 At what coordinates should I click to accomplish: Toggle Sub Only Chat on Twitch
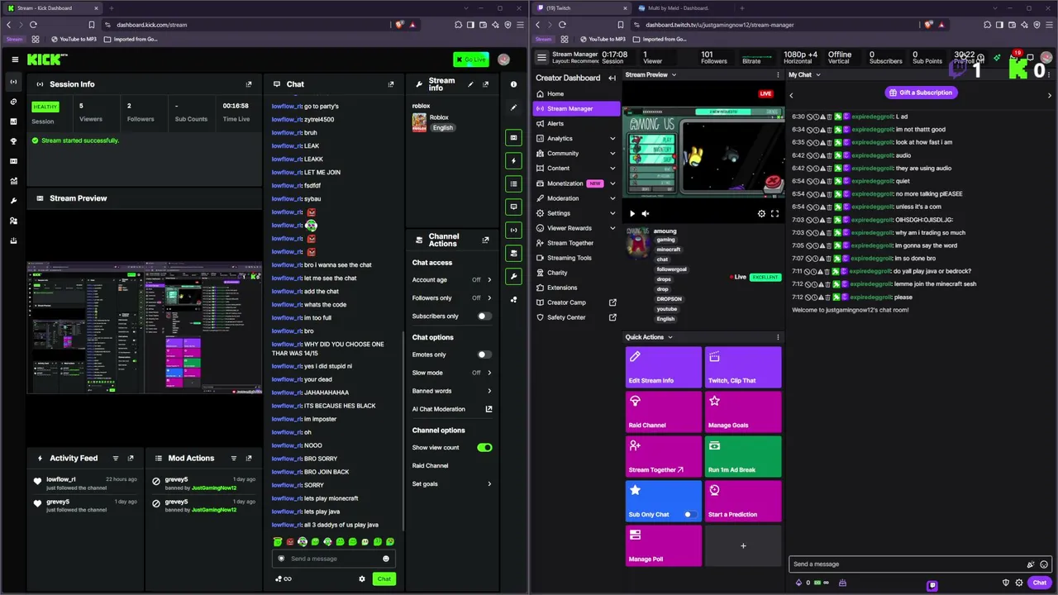689,515
